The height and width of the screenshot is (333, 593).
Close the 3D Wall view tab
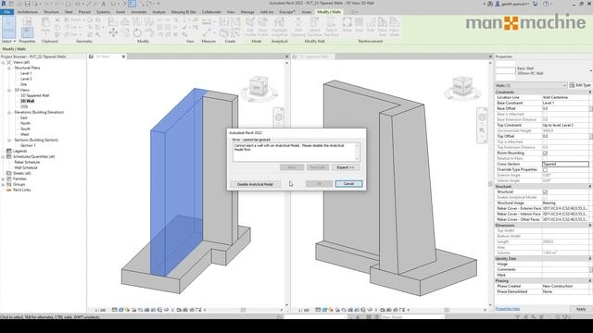[123, 56]
